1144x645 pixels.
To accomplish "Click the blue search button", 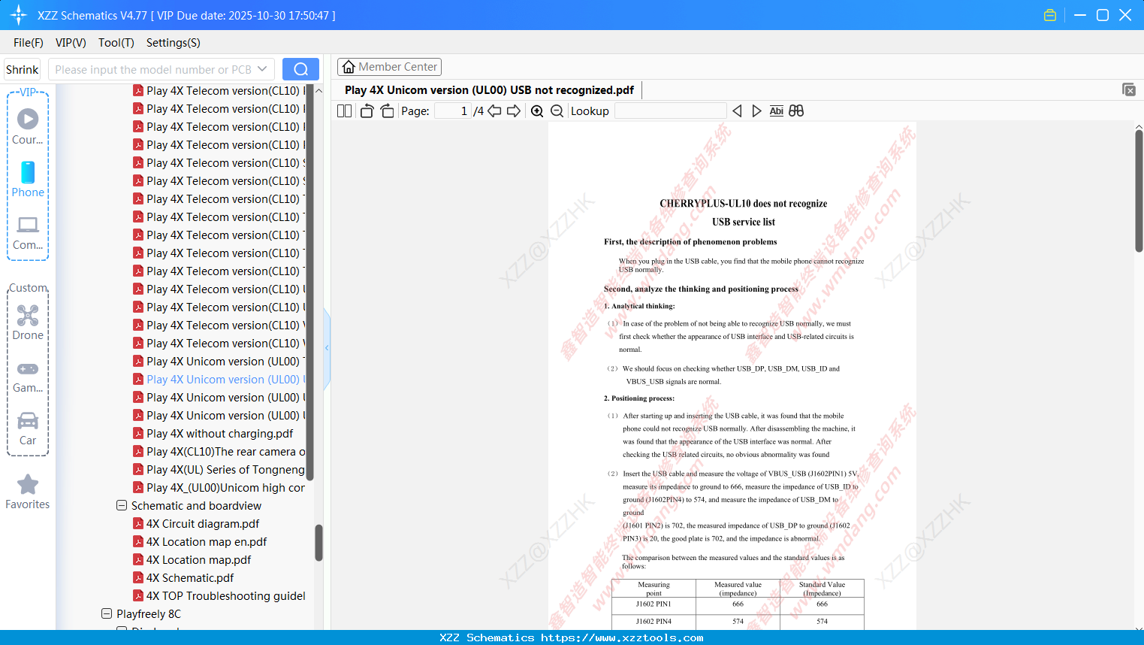I will click(x=300, y=69).
